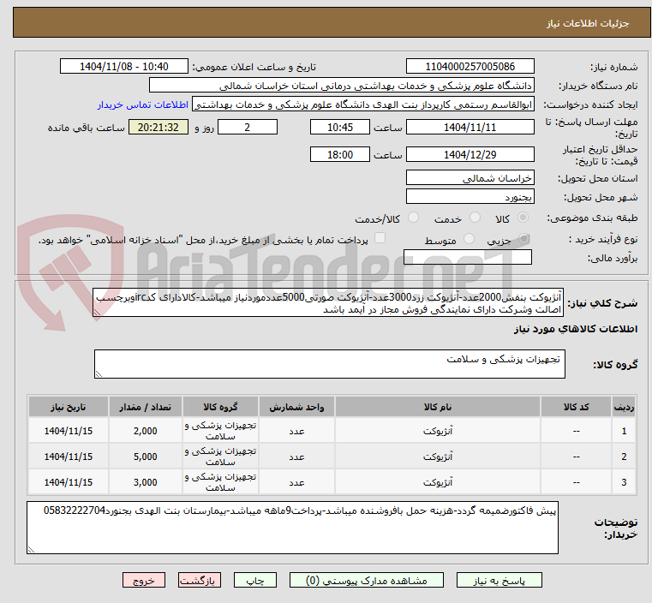Click the واحد شمارش column header

click(297, 407)
